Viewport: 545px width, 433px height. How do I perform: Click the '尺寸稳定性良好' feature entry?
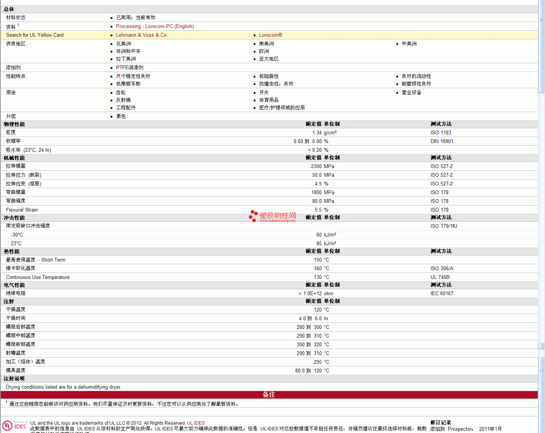coord(133,76)
